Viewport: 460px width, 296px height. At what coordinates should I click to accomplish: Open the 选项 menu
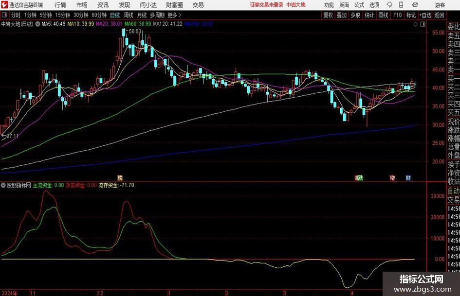(374, 5)
